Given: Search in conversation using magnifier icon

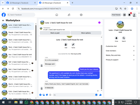Looking at the screenshot, I should [124, 38].
